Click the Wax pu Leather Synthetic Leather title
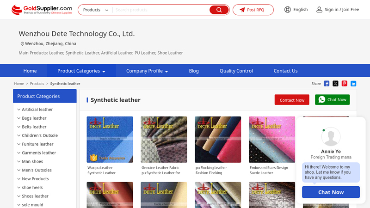 (x=101, y=170)
